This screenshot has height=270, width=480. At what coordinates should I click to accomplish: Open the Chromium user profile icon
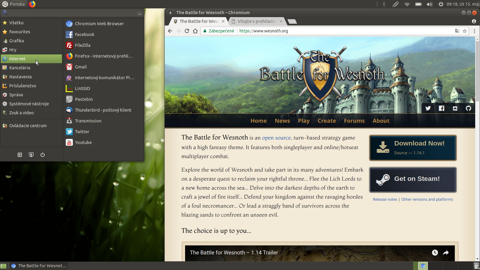pyautogui.click(x=474, y=21)
